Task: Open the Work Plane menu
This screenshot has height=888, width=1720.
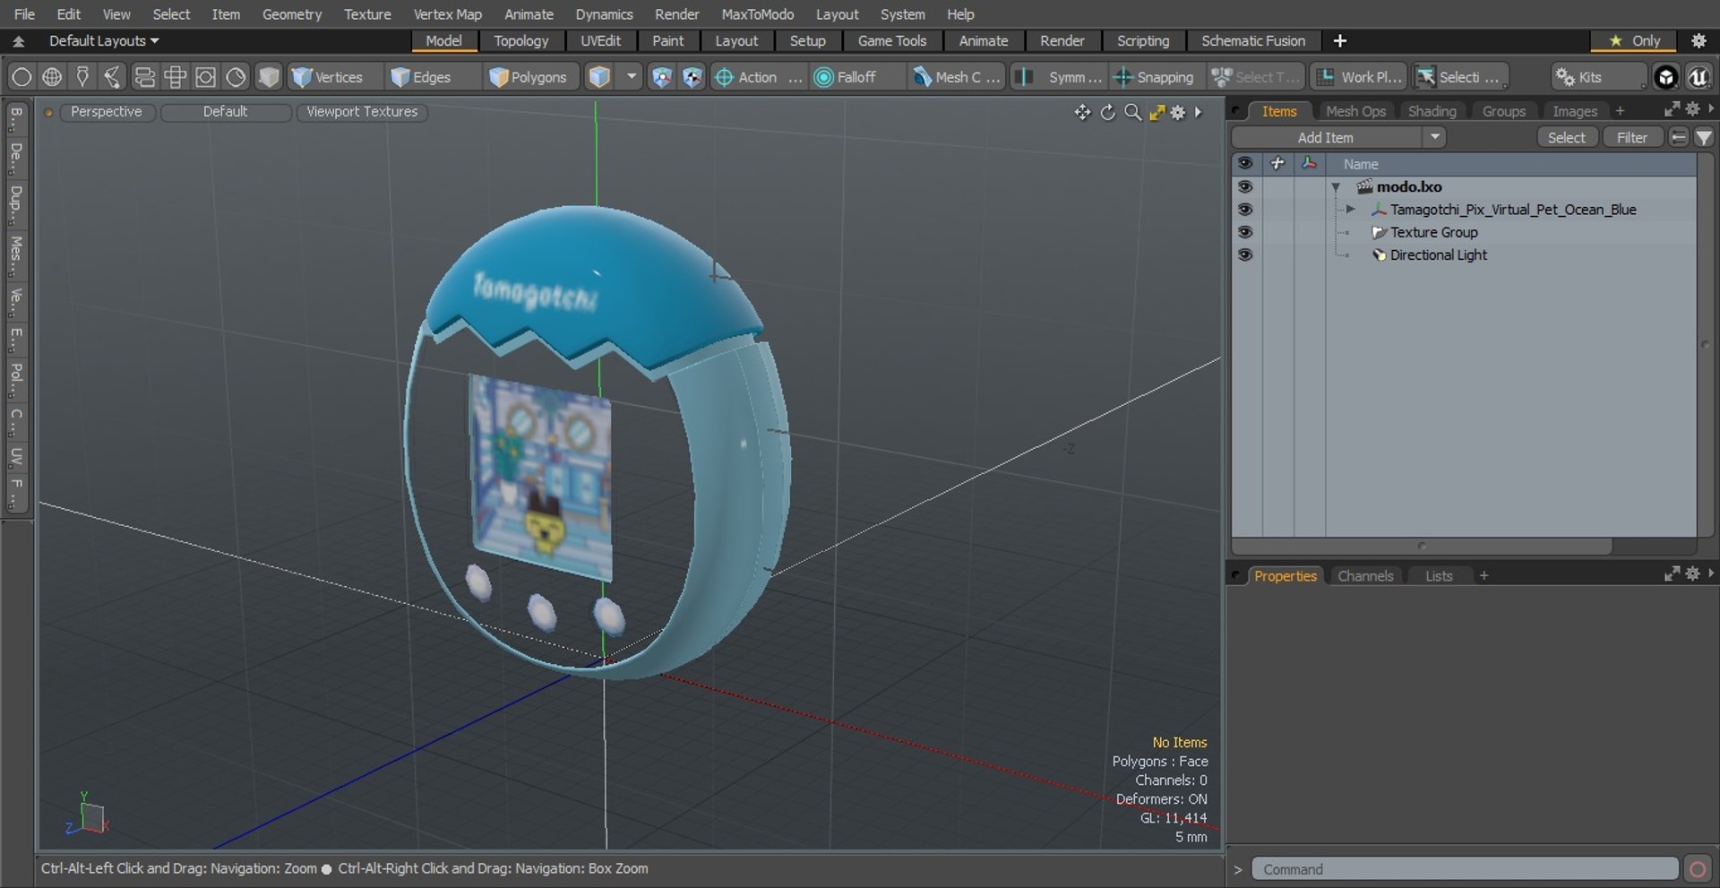Action: click(x=1359, y=77)
